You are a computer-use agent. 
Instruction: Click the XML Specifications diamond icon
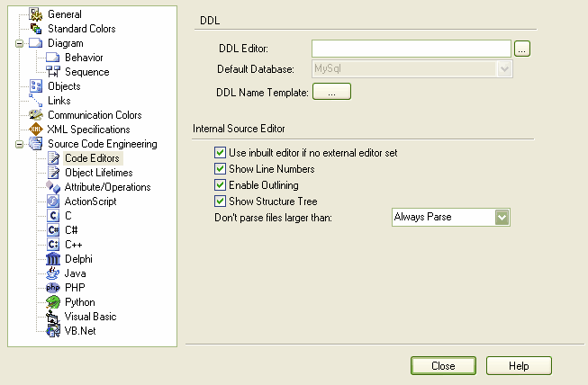(x=36, y=130)
